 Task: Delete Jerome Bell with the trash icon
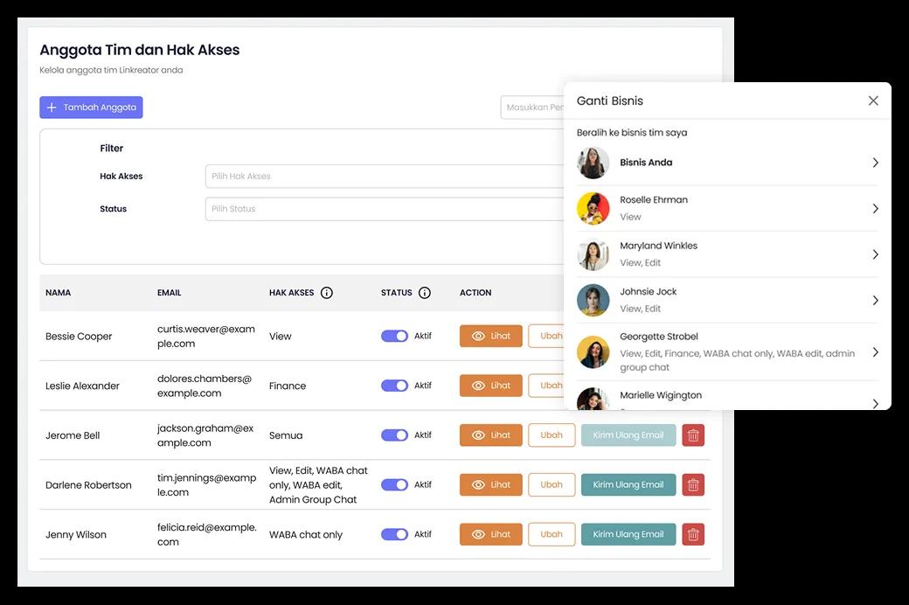pyautogui.click(x=693, y=435)
